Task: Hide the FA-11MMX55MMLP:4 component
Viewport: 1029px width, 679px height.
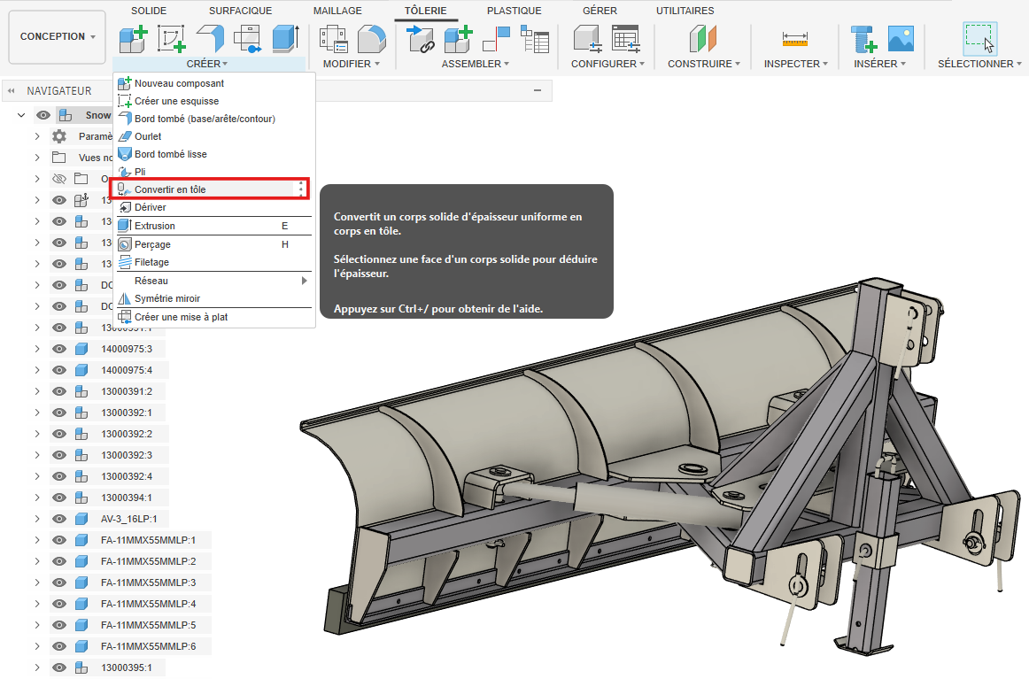Action: pos(59,604)
